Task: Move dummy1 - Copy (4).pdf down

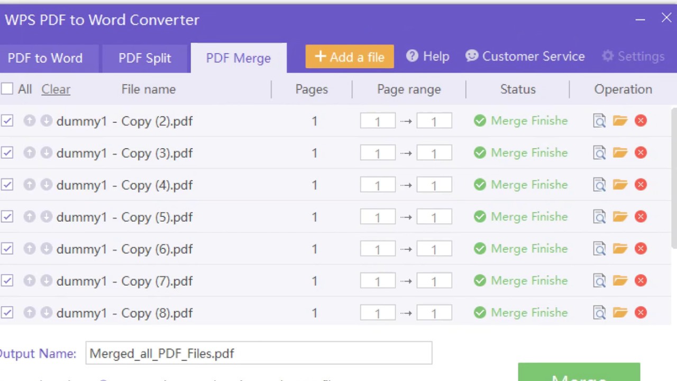Action: [x=47, y=185]
